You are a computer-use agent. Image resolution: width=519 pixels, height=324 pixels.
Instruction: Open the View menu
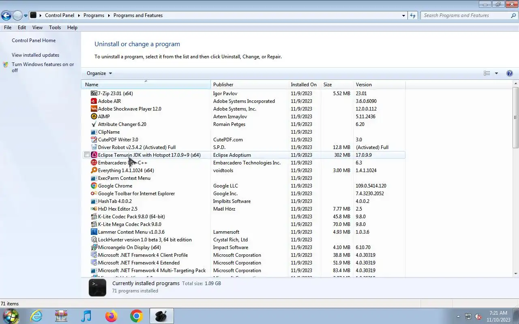click(37, 28)
